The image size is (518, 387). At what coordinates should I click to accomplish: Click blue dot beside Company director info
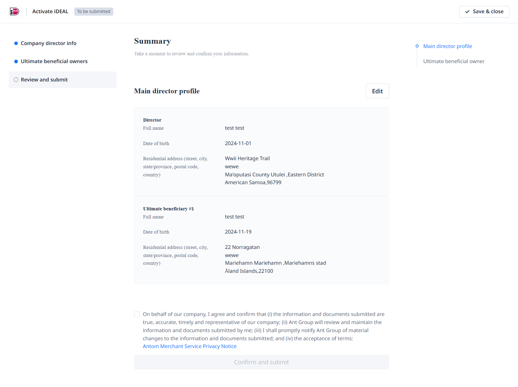(x=16, y=43)
